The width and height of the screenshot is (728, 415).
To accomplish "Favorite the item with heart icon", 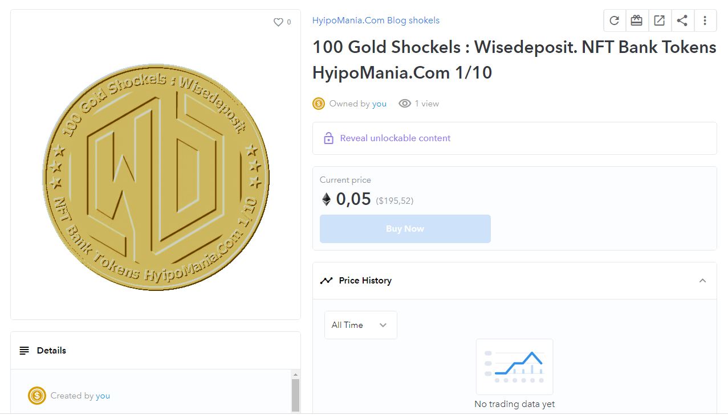I will tap(278, 22).
